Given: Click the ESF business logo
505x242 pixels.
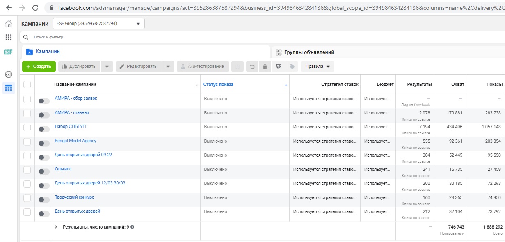Looking at the screenshot, I should 8,52.
